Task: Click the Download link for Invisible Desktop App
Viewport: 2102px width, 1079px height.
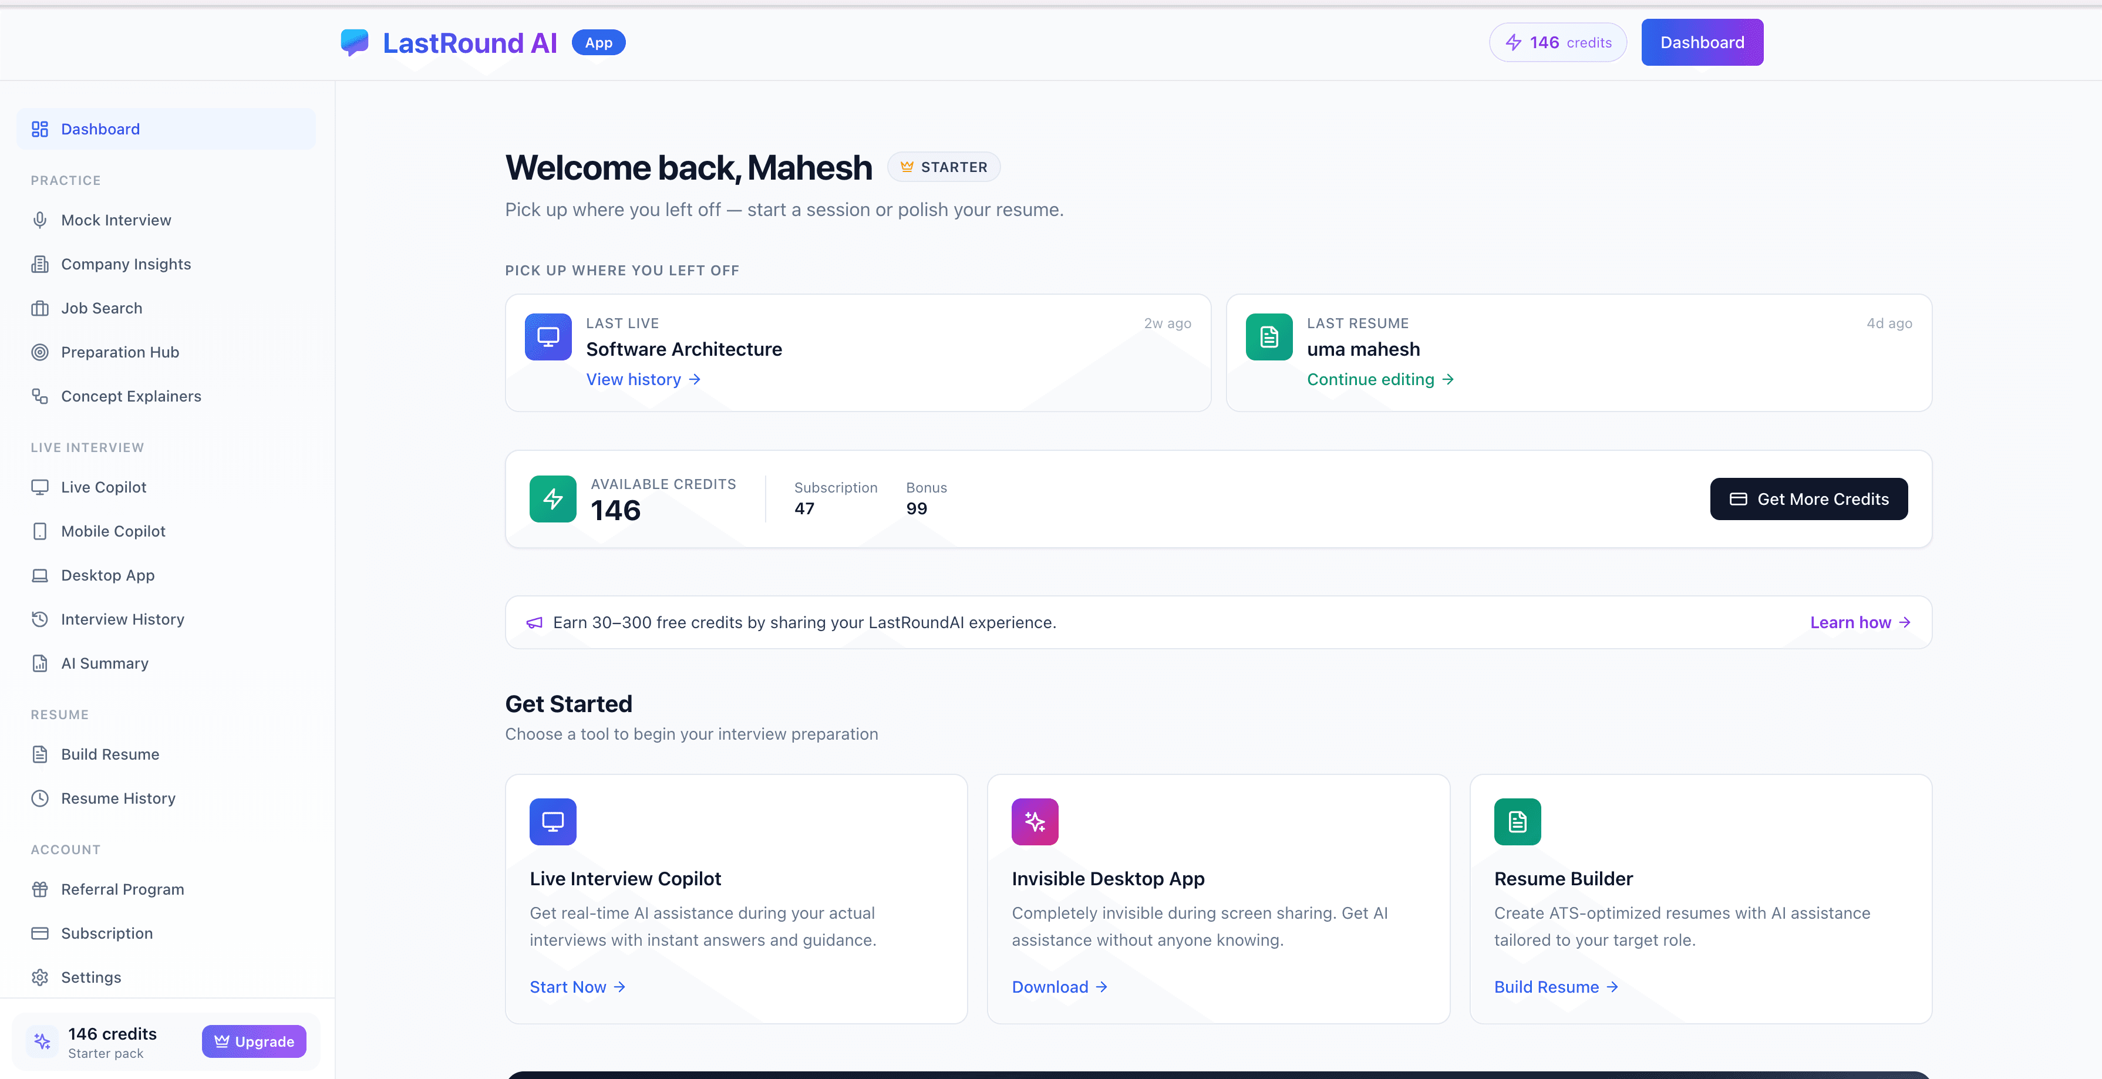Action: pos(1059,987)
